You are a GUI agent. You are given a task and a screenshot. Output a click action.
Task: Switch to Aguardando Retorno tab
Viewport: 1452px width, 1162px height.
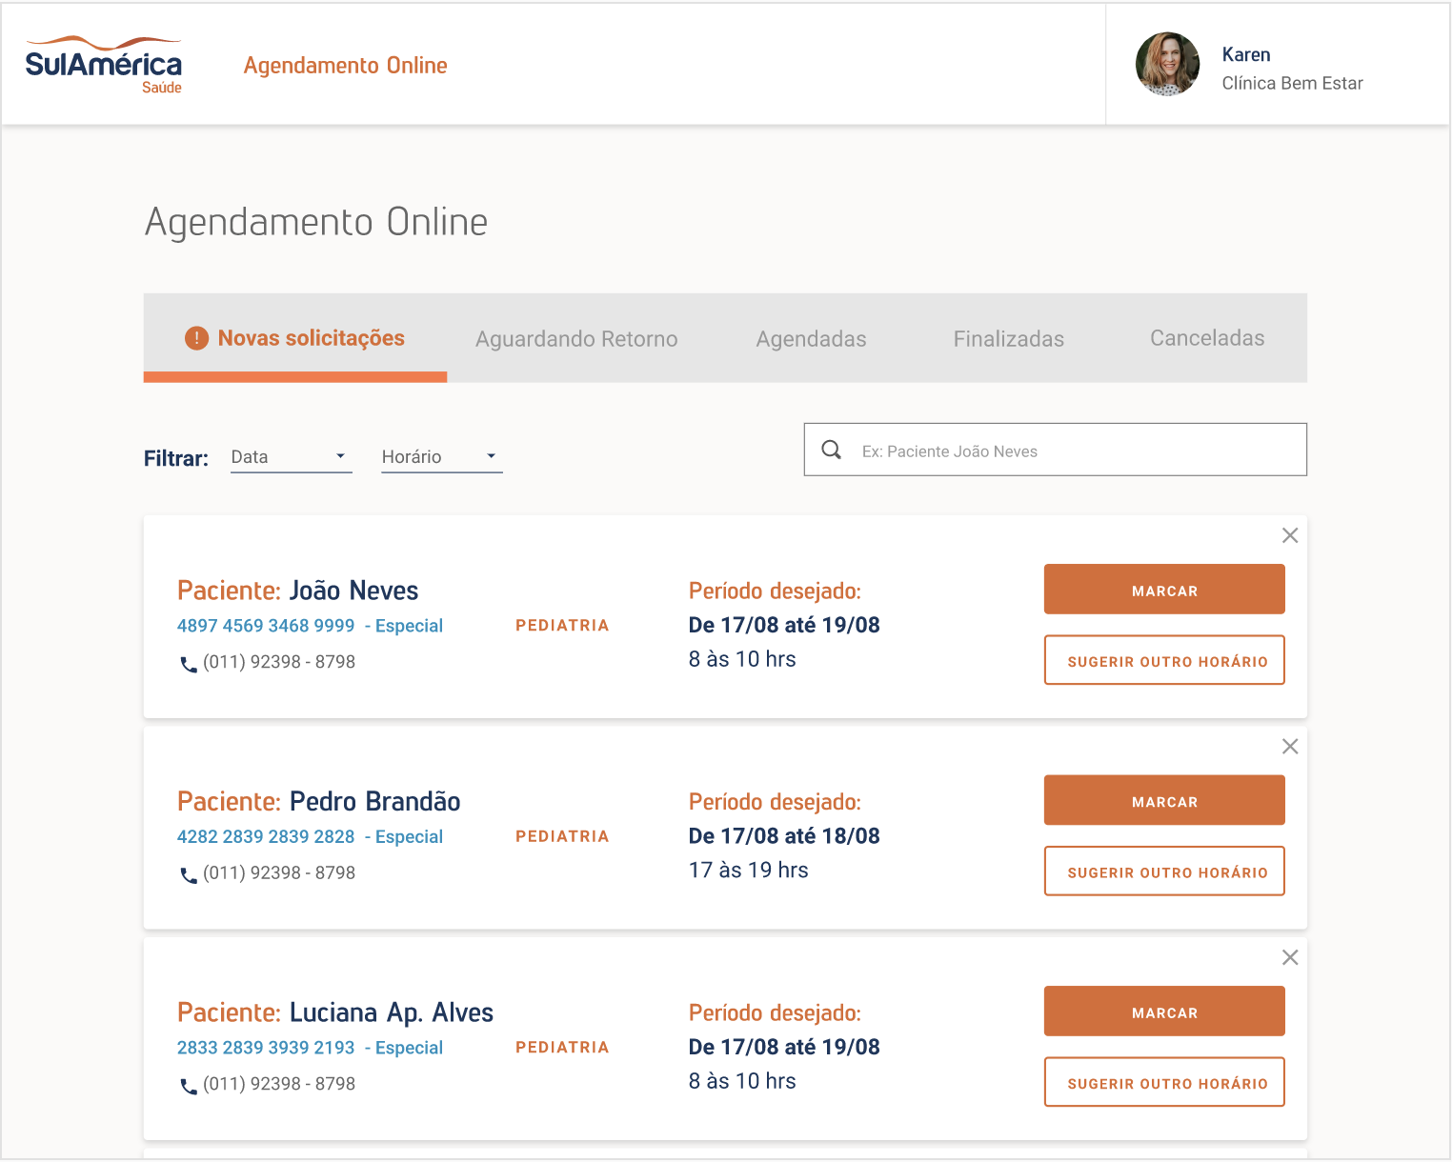576,339
